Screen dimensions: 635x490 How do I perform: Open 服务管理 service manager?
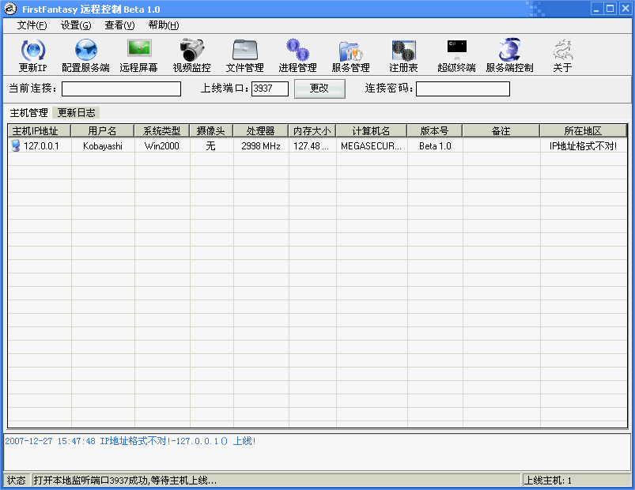[x=350, y=55]
